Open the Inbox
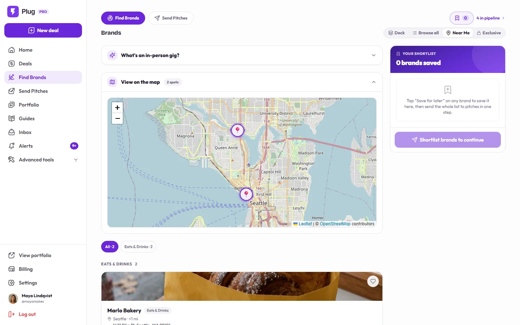The image size is (520, 325). pos(43,132)
